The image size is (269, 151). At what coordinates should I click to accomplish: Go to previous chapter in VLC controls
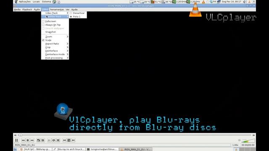tap(23, 140)
